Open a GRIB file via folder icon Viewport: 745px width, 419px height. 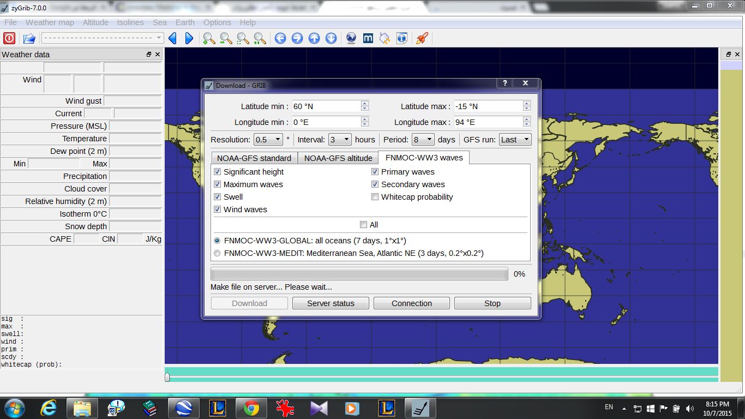click(29, 38)
